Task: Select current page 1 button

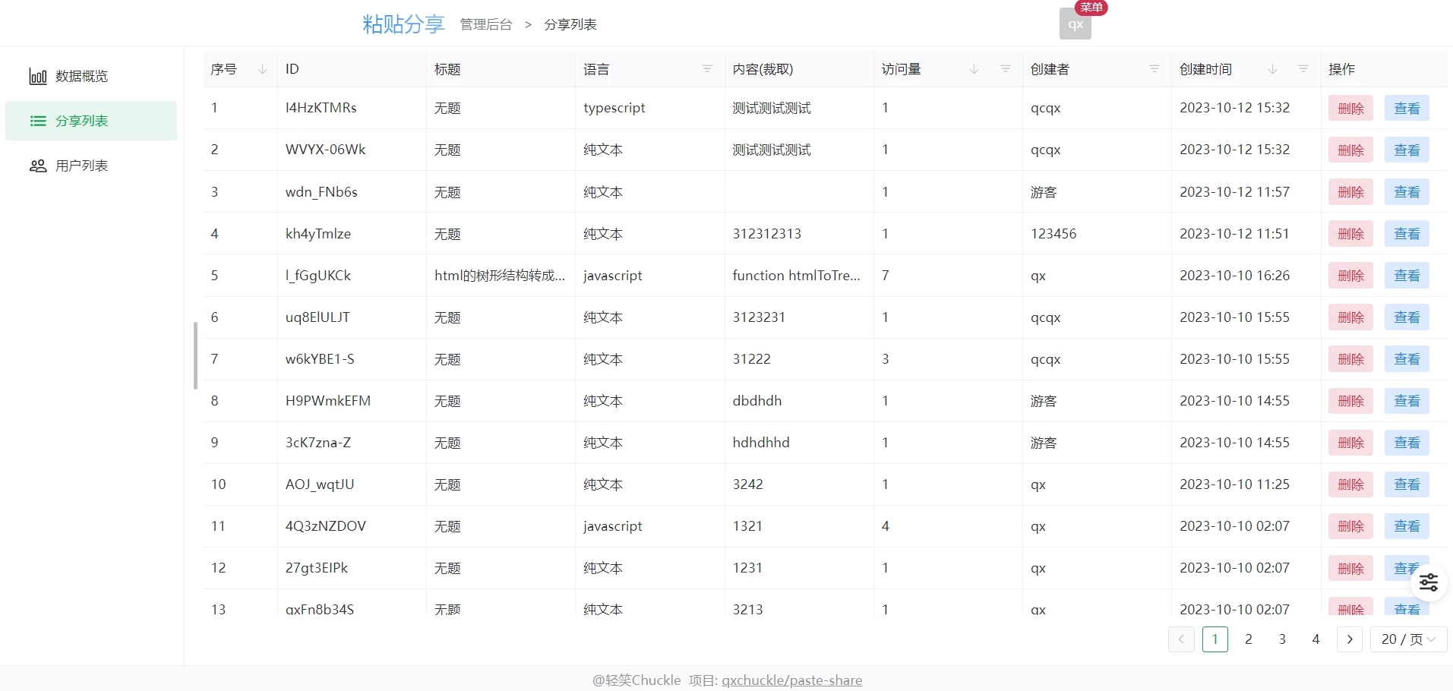Action: coord(1215,639)
